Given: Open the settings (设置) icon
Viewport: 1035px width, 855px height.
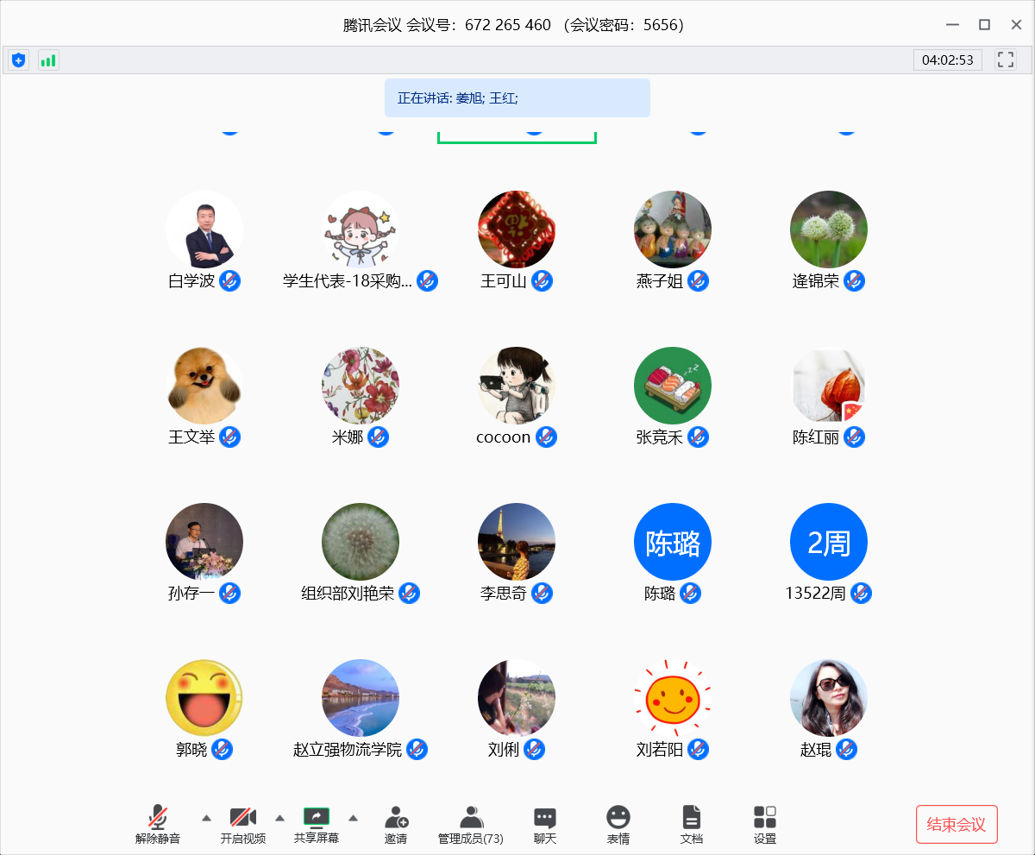Looking at the screenshot, I should [764, 823].
